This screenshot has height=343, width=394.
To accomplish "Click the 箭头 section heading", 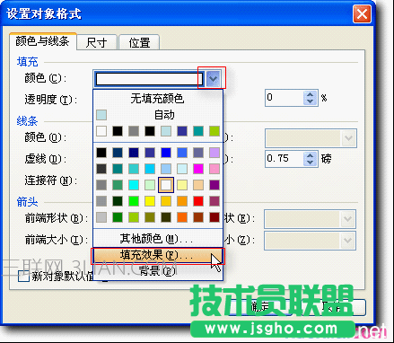I will click(x=27, y=202).
